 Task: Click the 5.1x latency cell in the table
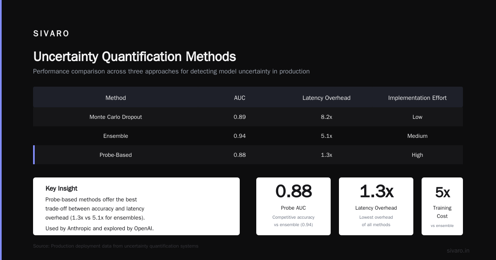pos(327,136)
